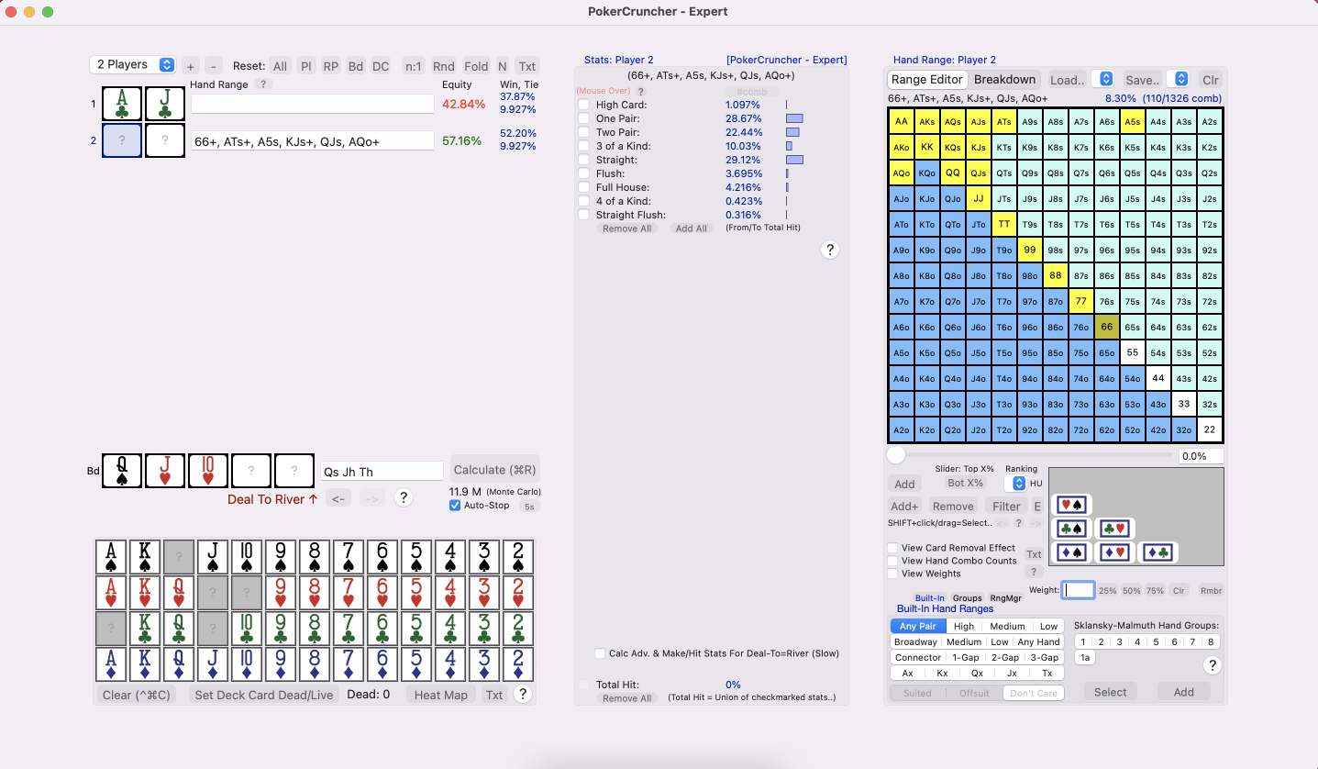The image size is (1318, 769).
Task: Open the dropdown arrow next to Load..
Action: [x=1106, y=79]
